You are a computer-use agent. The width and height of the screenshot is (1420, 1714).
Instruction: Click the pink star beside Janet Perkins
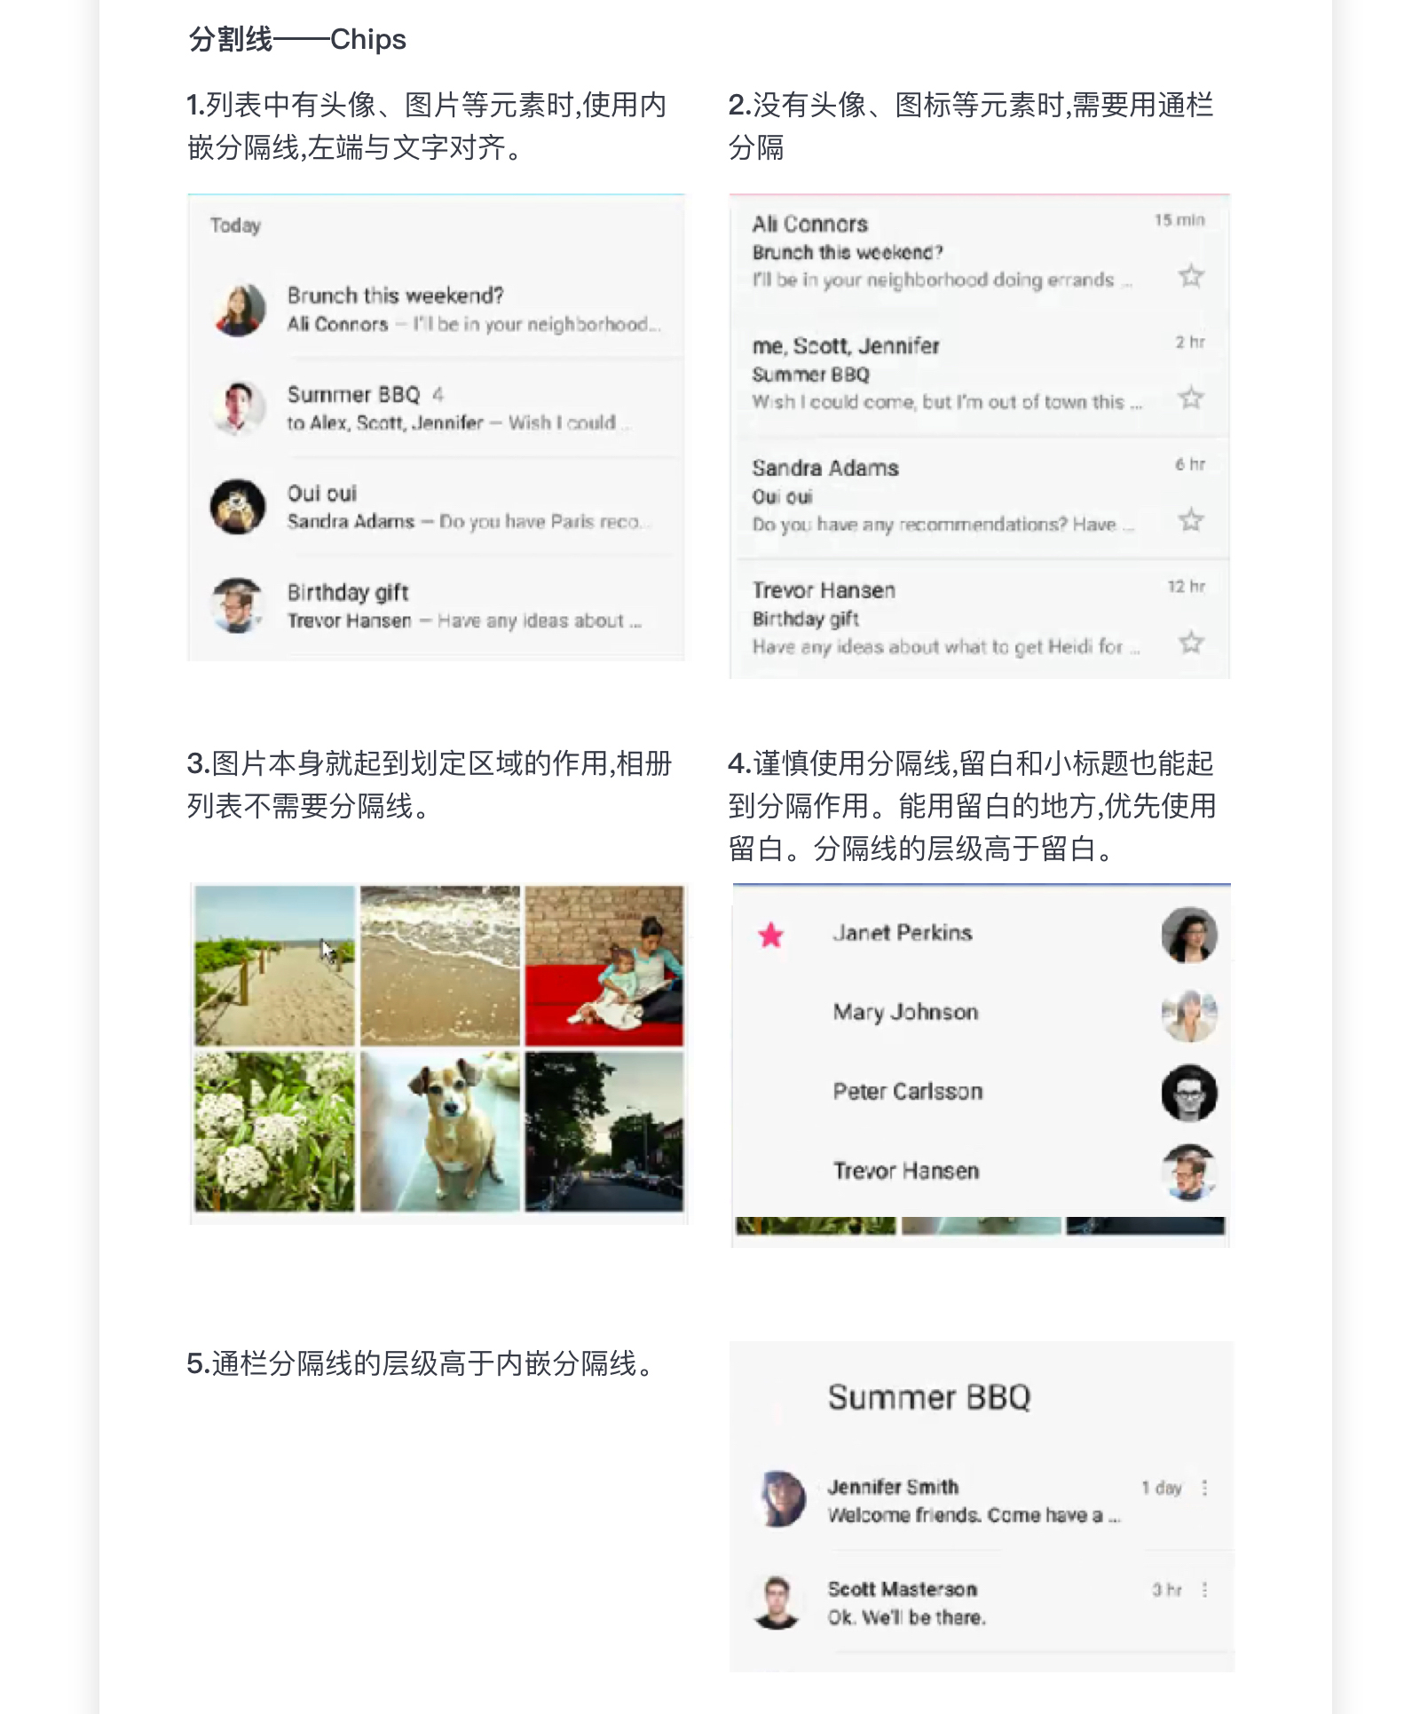tap(771, 935)
